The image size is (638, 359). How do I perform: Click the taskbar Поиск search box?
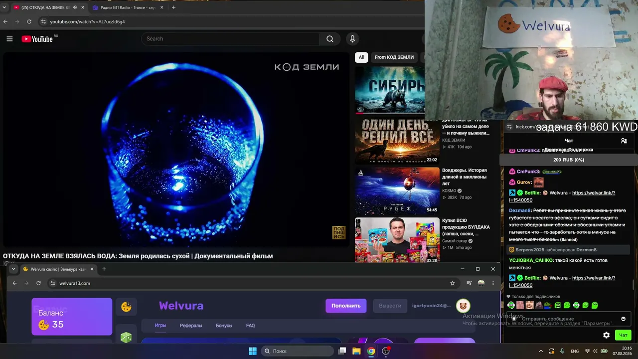[298, 351]
